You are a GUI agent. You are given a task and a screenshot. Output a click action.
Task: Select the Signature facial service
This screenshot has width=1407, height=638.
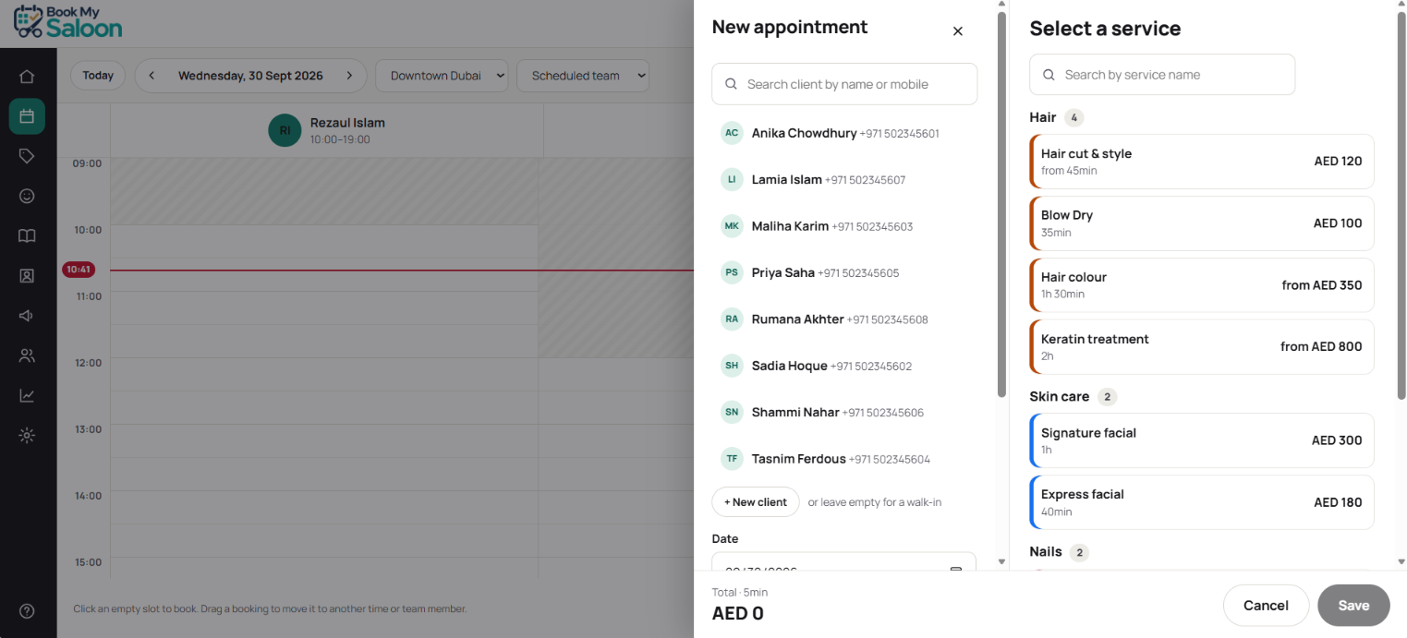[1202, 440]
